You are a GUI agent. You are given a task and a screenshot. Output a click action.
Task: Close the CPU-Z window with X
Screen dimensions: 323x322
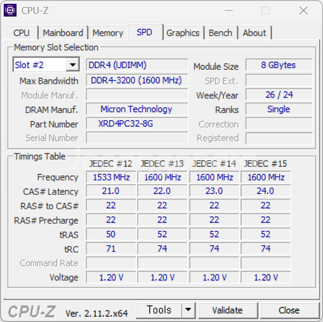(303, 10)
